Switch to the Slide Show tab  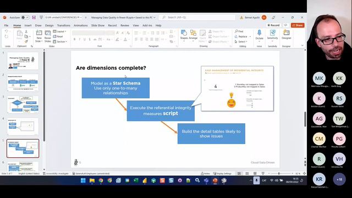click(98, 25)
